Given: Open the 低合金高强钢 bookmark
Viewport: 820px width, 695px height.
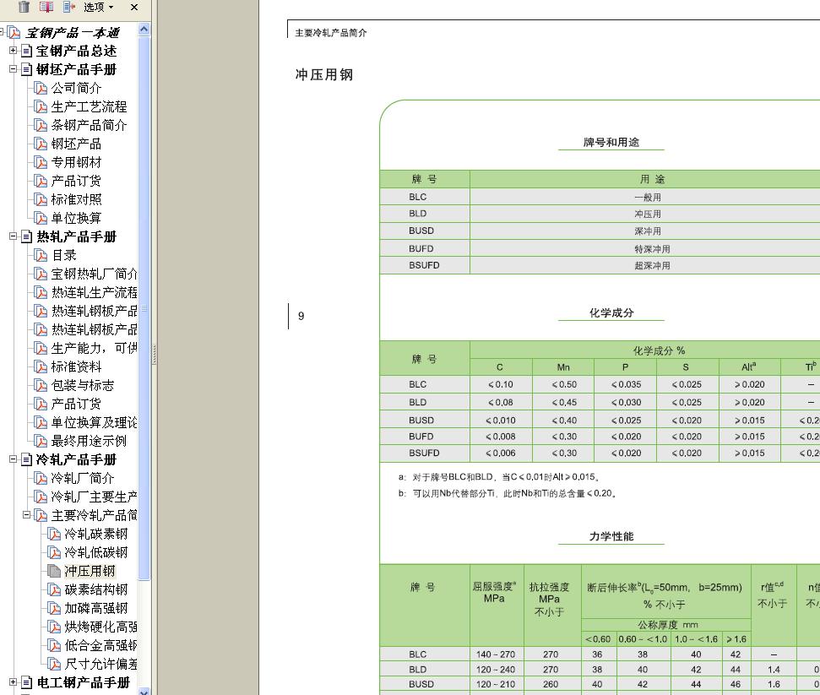Looking at the screenshot, I should coord(101,645).
